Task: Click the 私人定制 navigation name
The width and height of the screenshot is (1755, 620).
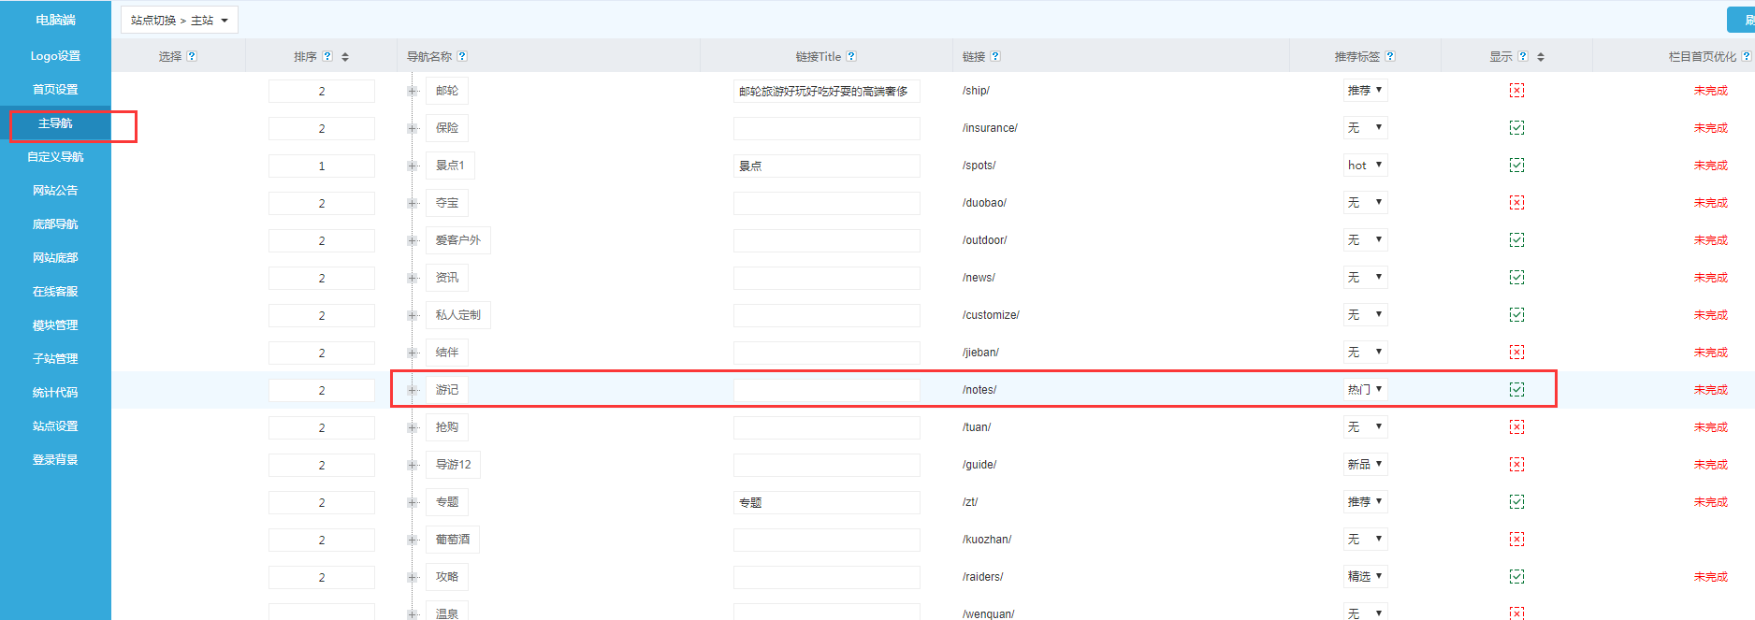Action: point(457,315)
